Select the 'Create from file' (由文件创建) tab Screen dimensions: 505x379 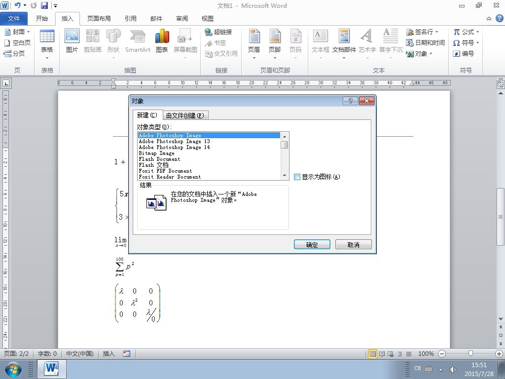click(x=185, y=115)
